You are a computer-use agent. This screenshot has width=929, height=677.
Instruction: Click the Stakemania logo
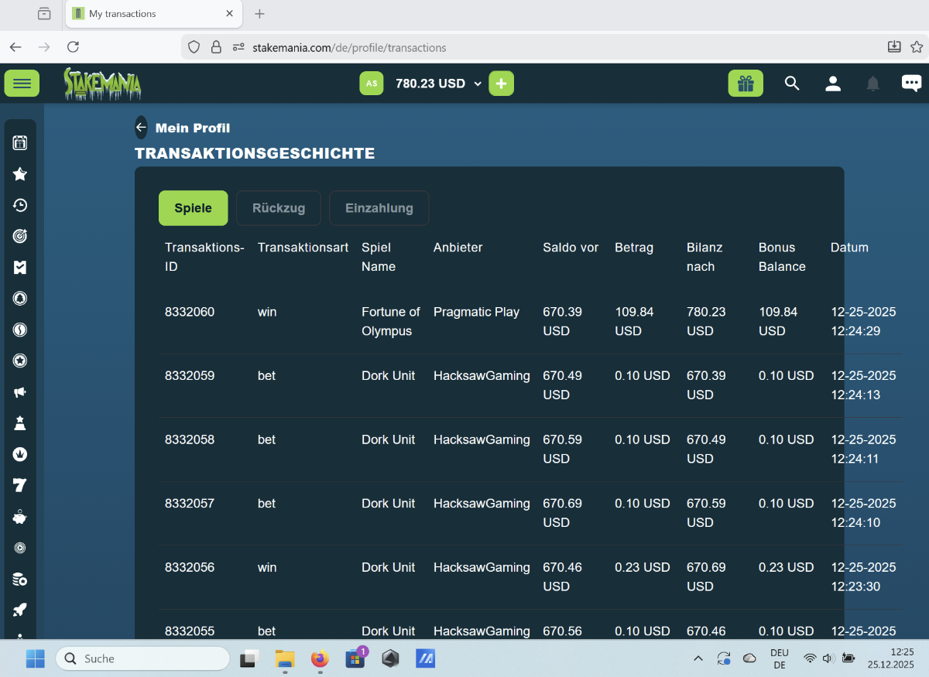click(102, 84)
